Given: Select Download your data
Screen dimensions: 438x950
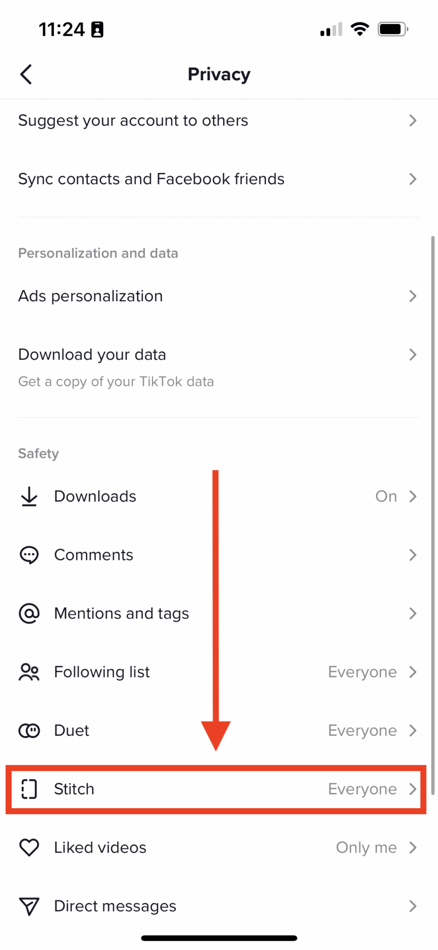Looking at the screenshot, I should [92, 355].
